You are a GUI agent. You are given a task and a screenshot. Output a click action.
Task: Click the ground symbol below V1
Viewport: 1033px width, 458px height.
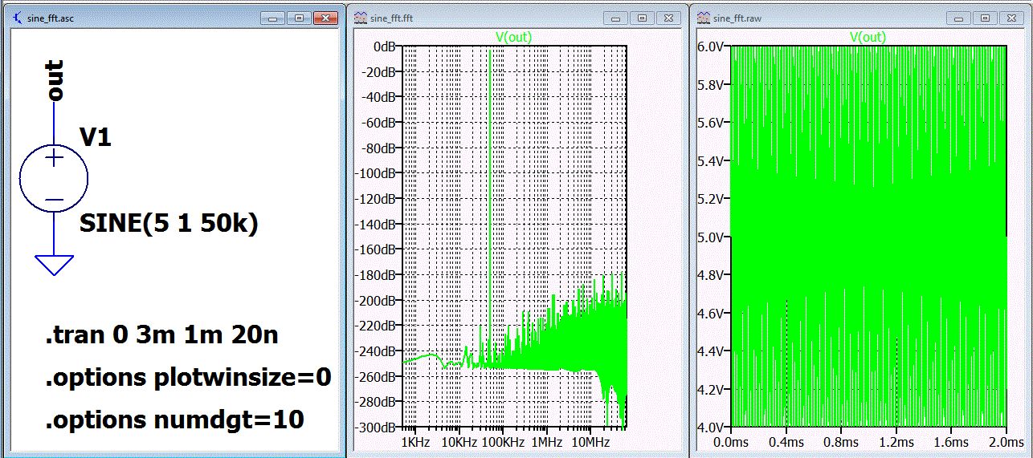pyautogui.click(x=54, y=265)
